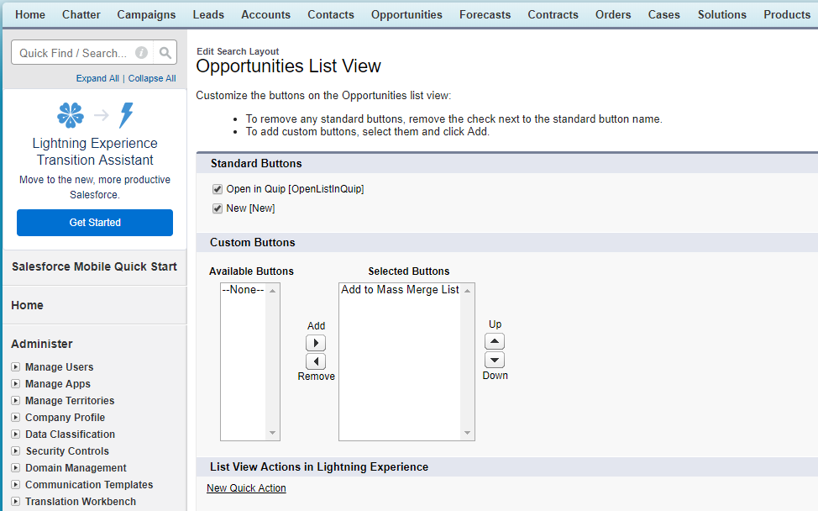Image resolution: width=818 pixels, height=511 pixels.
Task: Click the Administer section heading
Action: pyautogui.click(x=42, y=344)
